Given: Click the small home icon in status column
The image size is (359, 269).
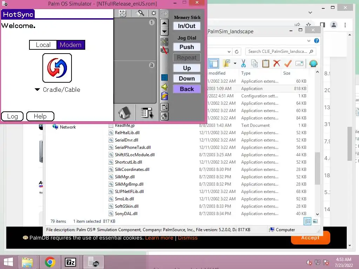Looking at the screenshot, I should (164, 116).
